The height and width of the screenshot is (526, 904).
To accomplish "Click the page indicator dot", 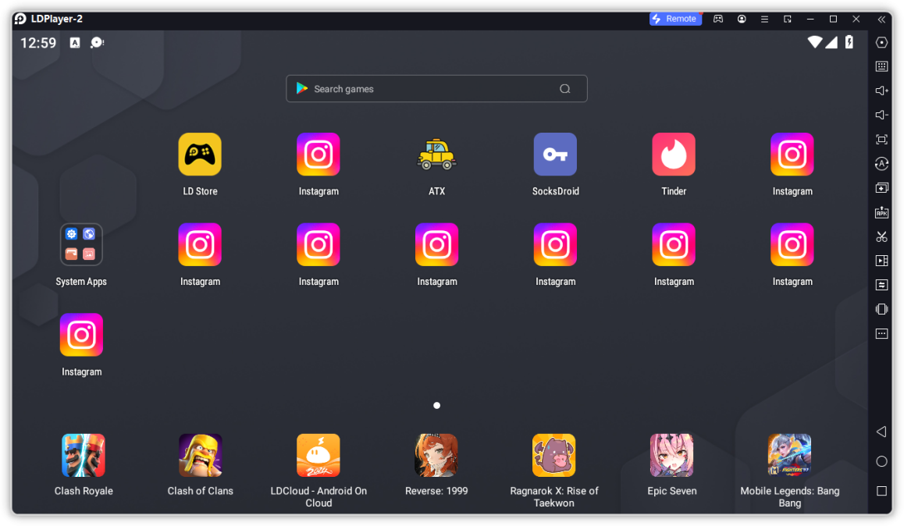I will 436,406.
